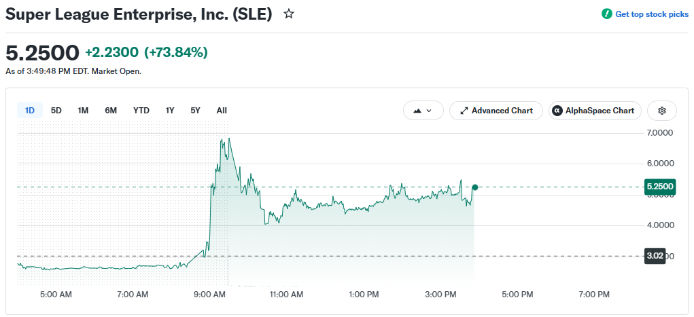The image size is (694, 317).
Task: Display All-time chart range
Action: 222,111
